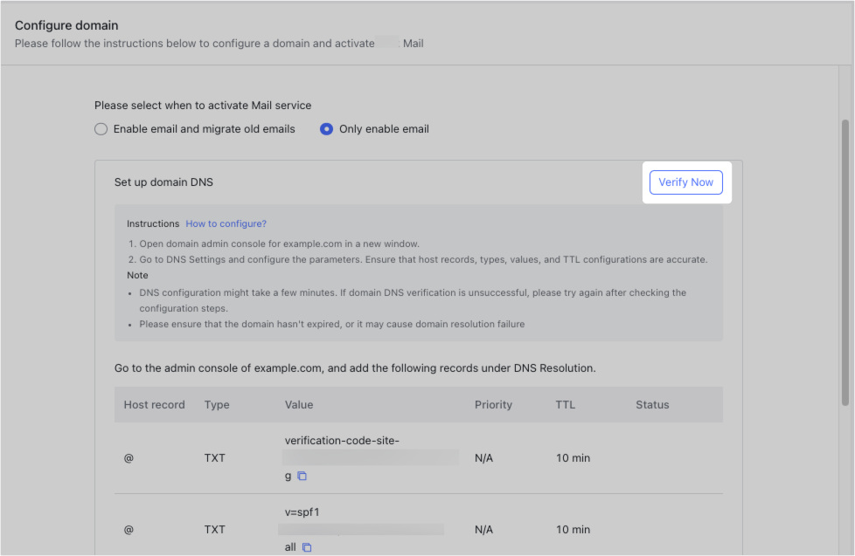Click the first N/A priority value
This screenshot has height=556, width=855.
[483, 457]
